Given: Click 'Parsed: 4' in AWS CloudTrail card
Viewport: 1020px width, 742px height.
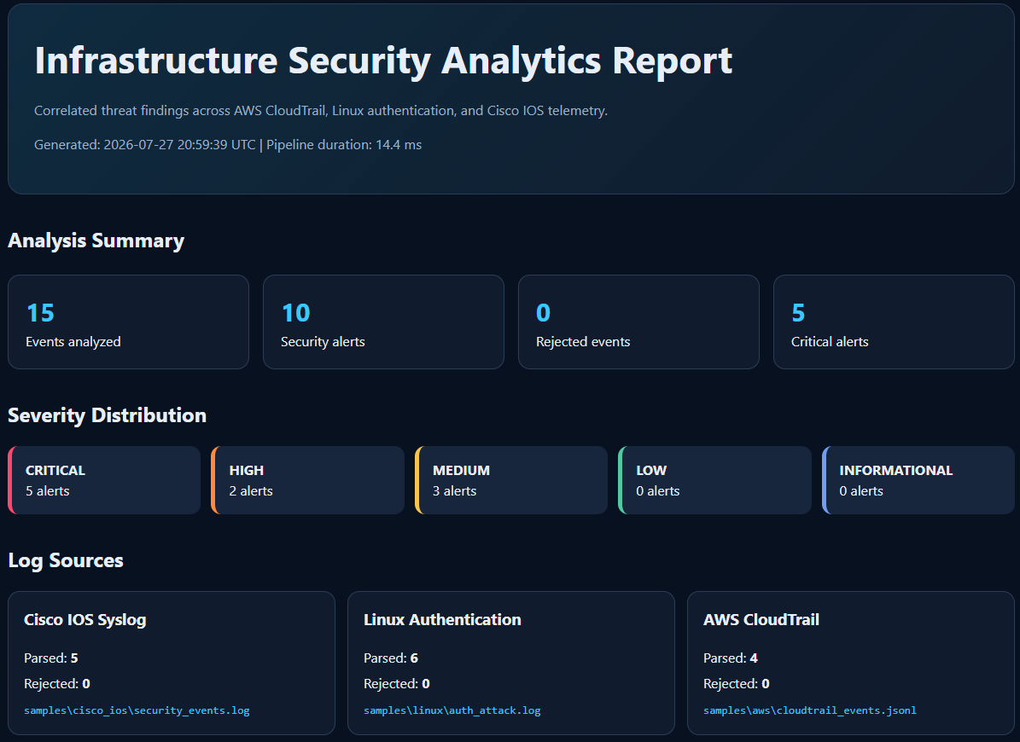Looking at the screenshot, I should [x=731, y=658].
